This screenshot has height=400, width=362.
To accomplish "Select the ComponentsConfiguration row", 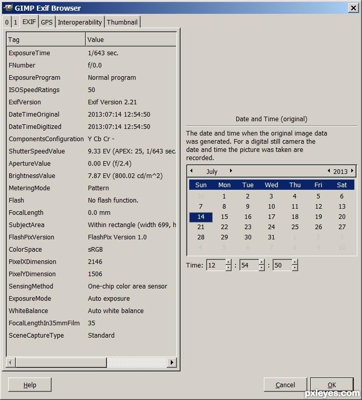I will point(92,139).
